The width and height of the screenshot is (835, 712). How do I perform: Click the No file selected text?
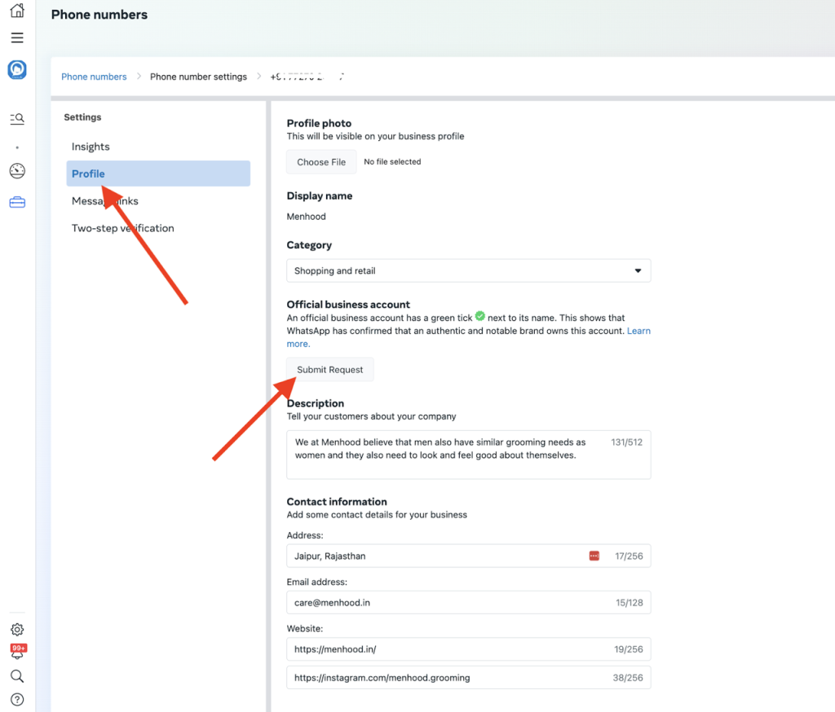pyautogui.click(x=392, y=162)
